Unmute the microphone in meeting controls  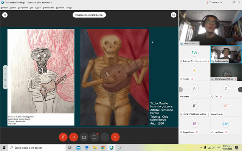(x=63, y=137)
